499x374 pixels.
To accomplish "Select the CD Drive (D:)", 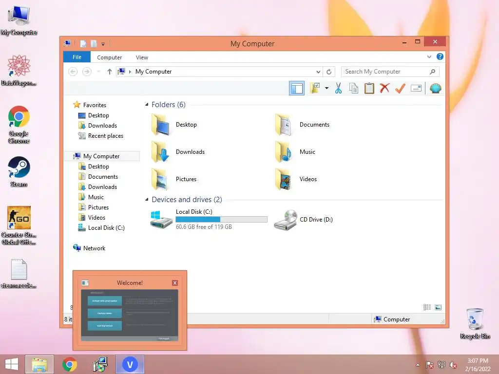I will point(303,220).
